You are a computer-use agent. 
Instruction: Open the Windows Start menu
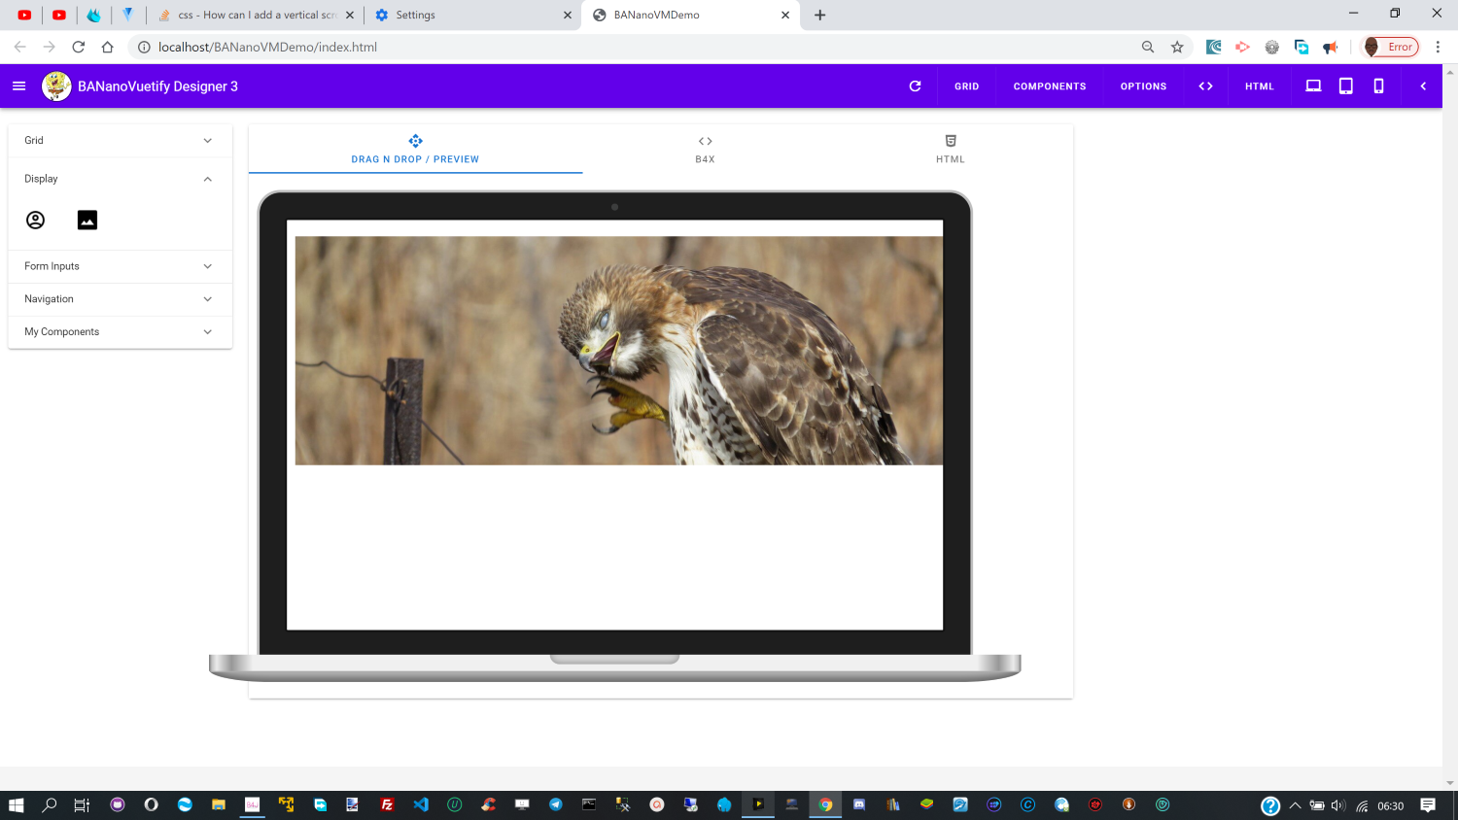[16, 805]
